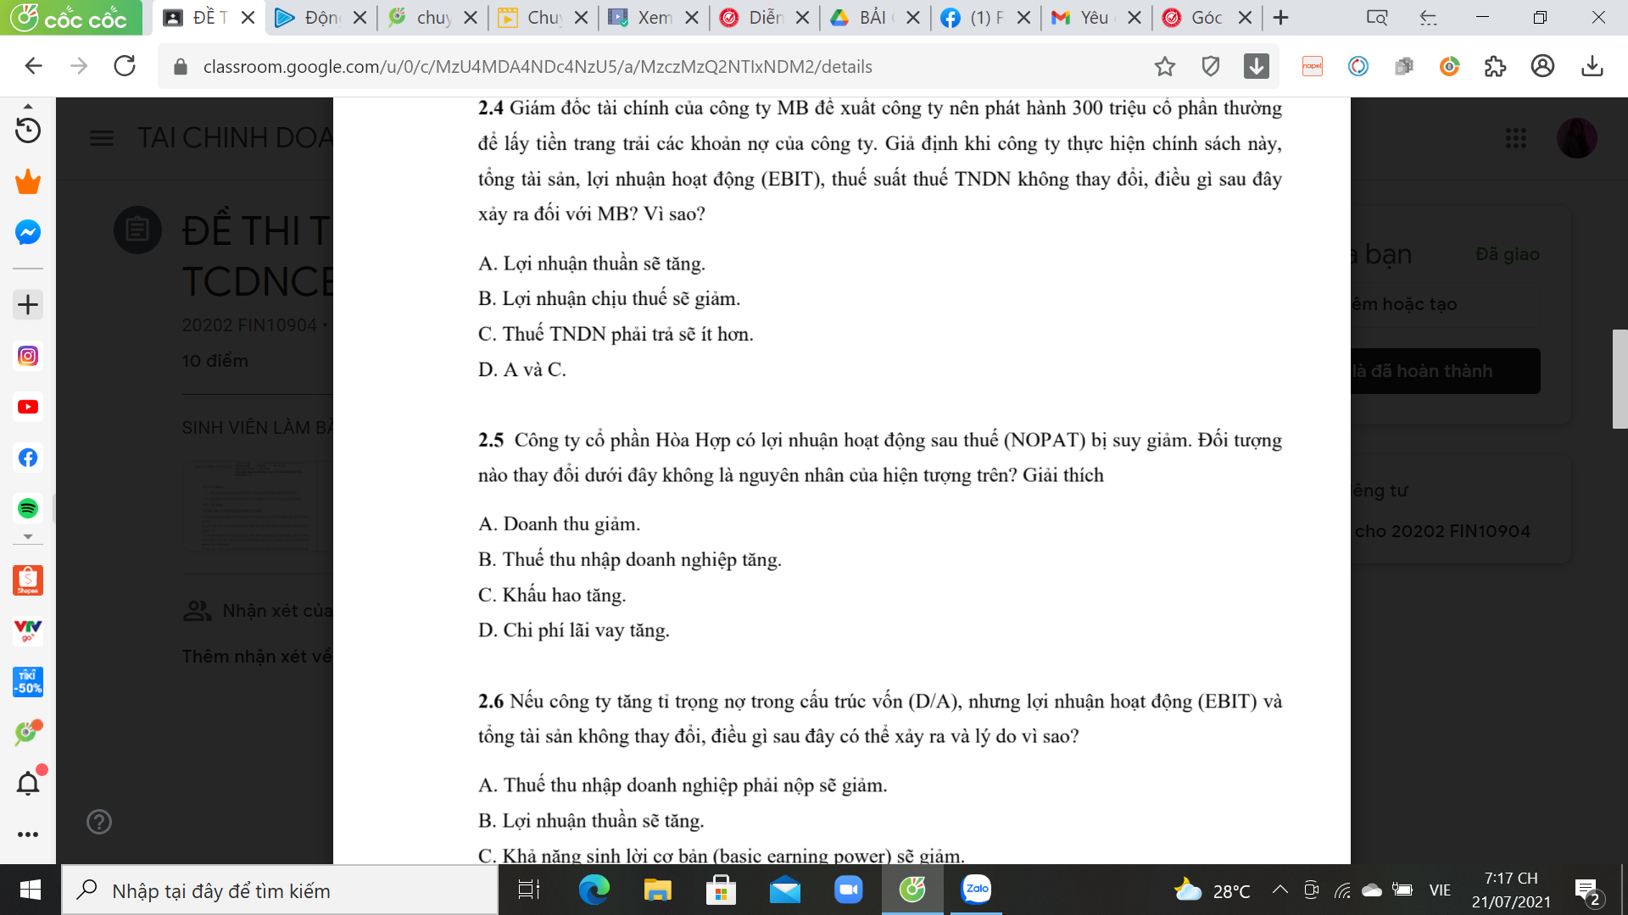This screenshot has width=1628, height=915.
Task: Open the Google apps grid
Action: [x=1516, y=138]
